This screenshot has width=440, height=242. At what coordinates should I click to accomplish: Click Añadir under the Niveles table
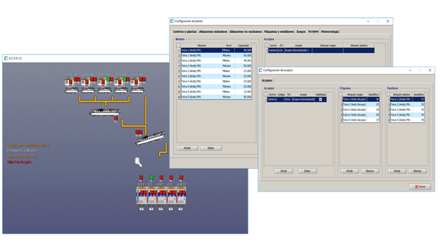click(x=187, y=148)
